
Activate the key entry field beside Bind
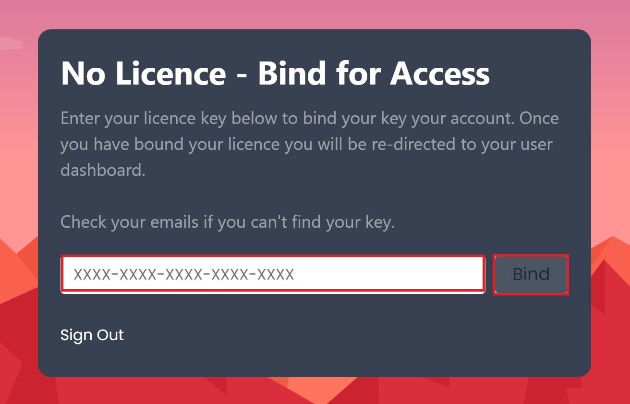pyautogui.click(x=273, y=274)
